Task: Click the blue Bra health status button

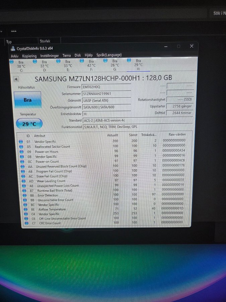Action: coord(27,100)
